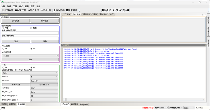This screenshot has height=110, width=210.
Task: Select RX in 采数 section
Action: (31, 68)
